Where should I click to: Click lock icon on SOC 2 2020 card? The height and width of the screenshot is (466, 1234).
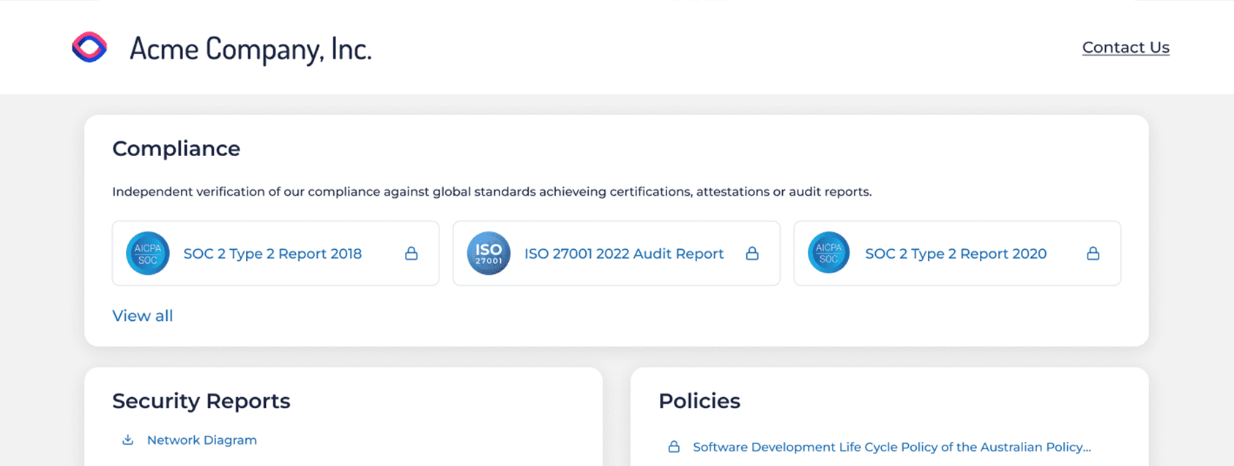click(1093, 254)
